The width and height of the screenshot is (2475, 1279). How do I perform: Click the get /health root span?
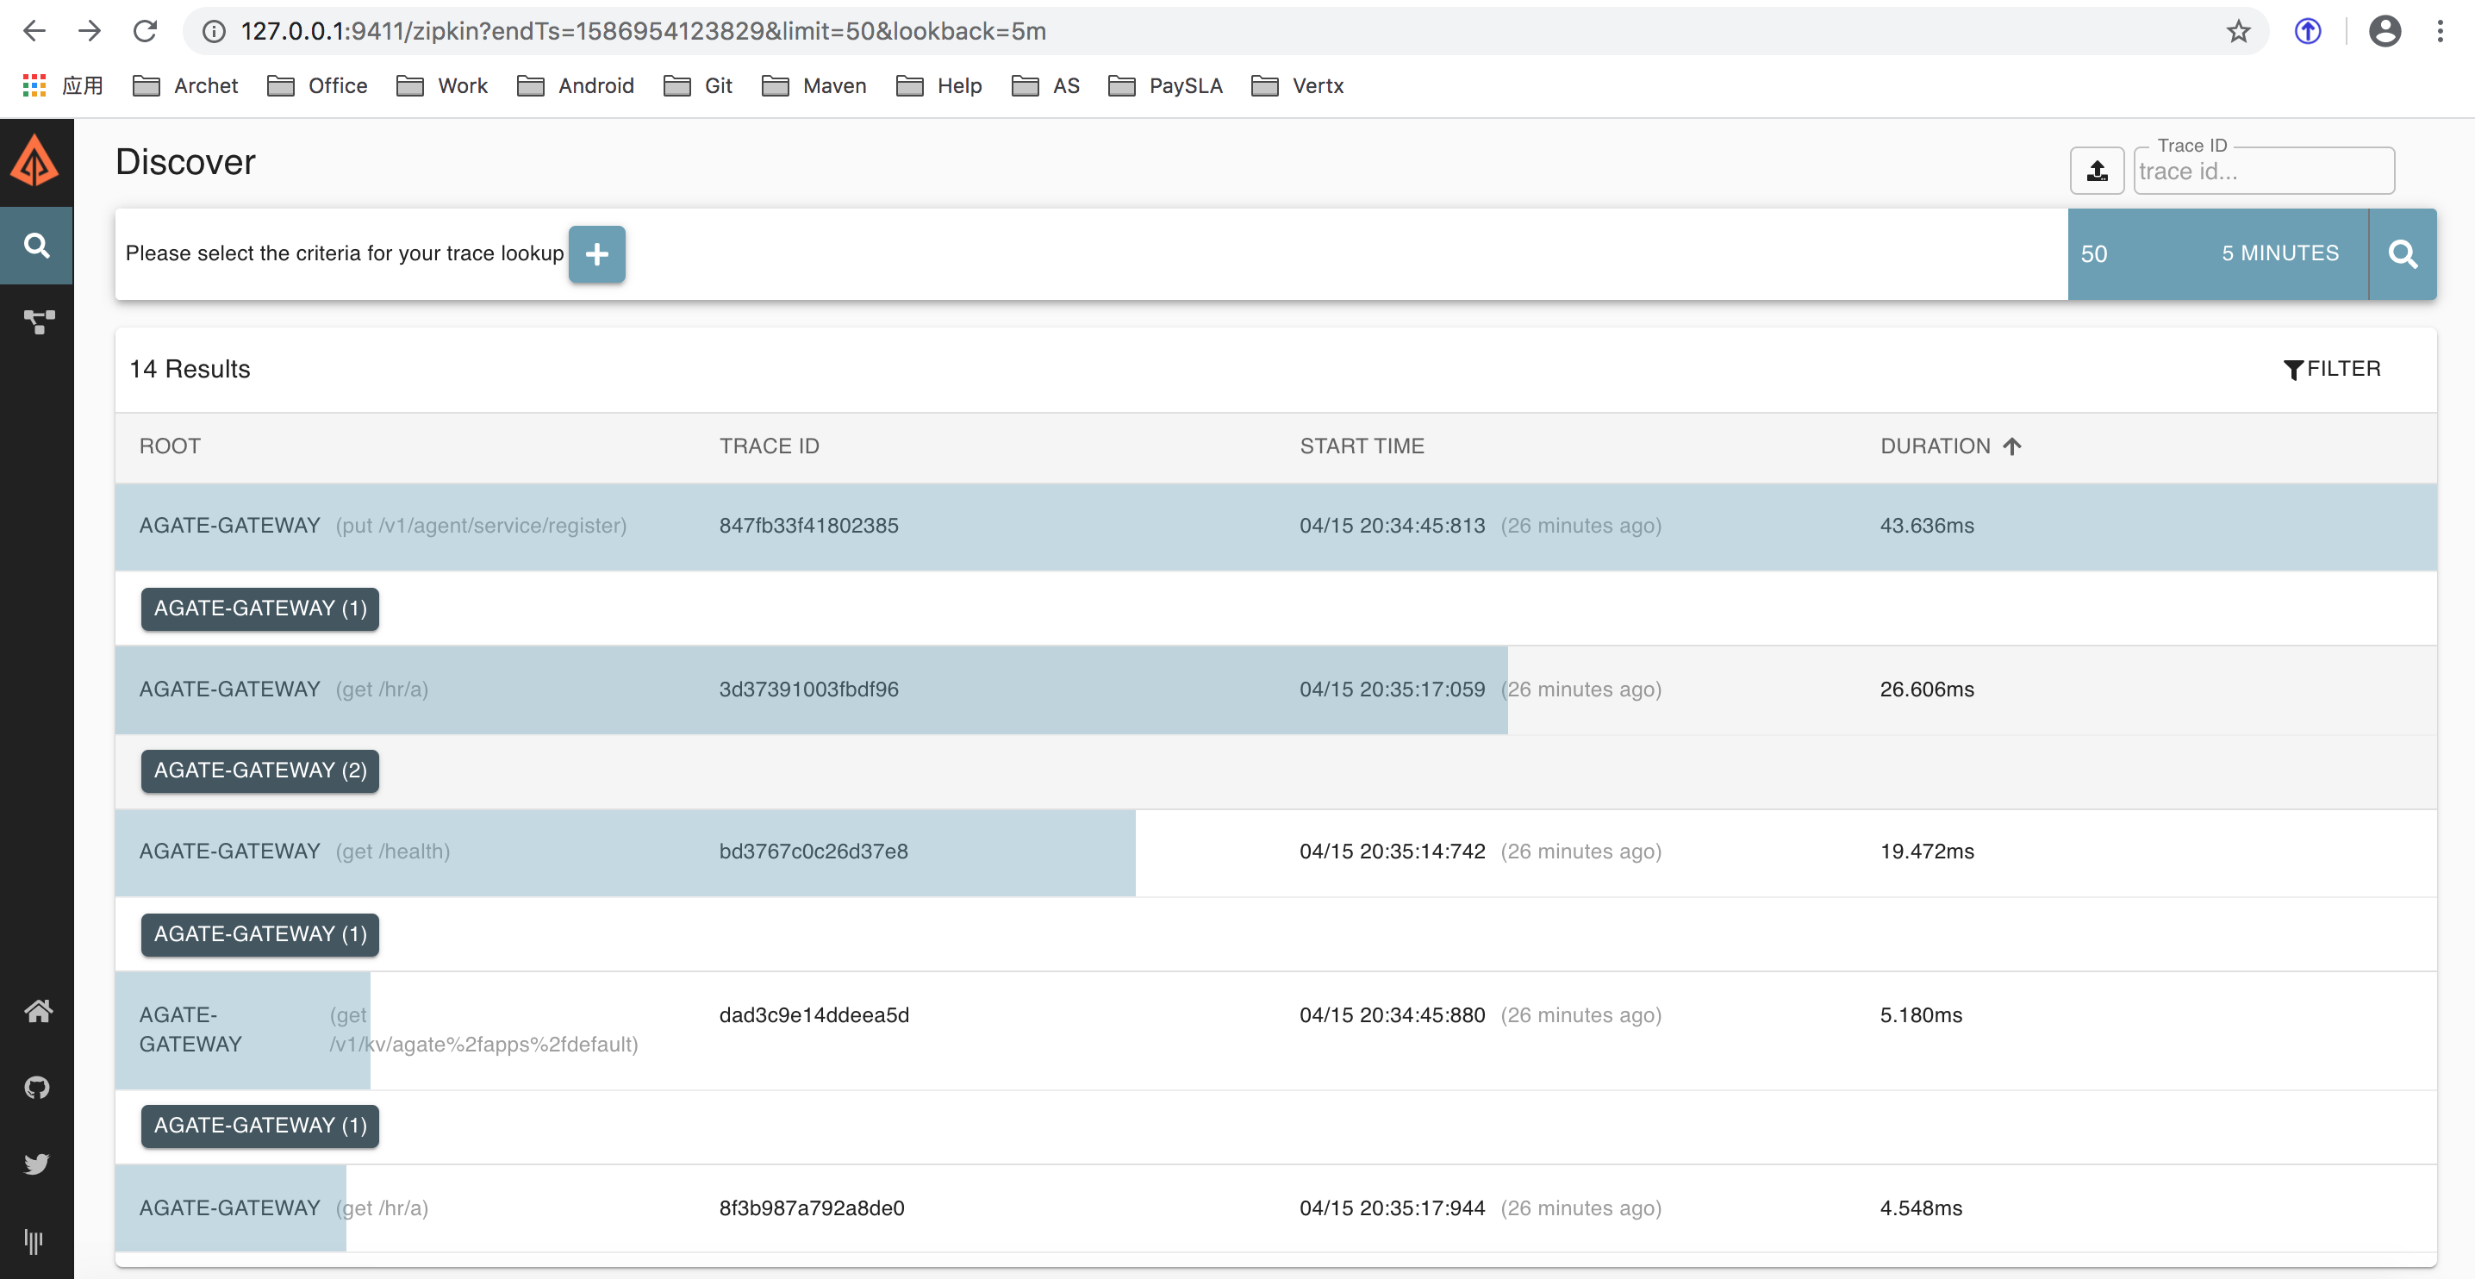tap(392, 852)
